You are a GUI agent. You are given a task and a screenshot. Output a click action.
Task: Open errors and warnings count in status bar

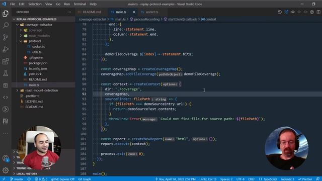41,179
